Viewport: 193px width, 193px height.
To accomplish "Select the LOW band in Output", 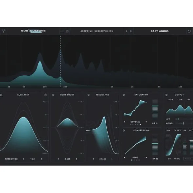I will (x=180, y=100).
